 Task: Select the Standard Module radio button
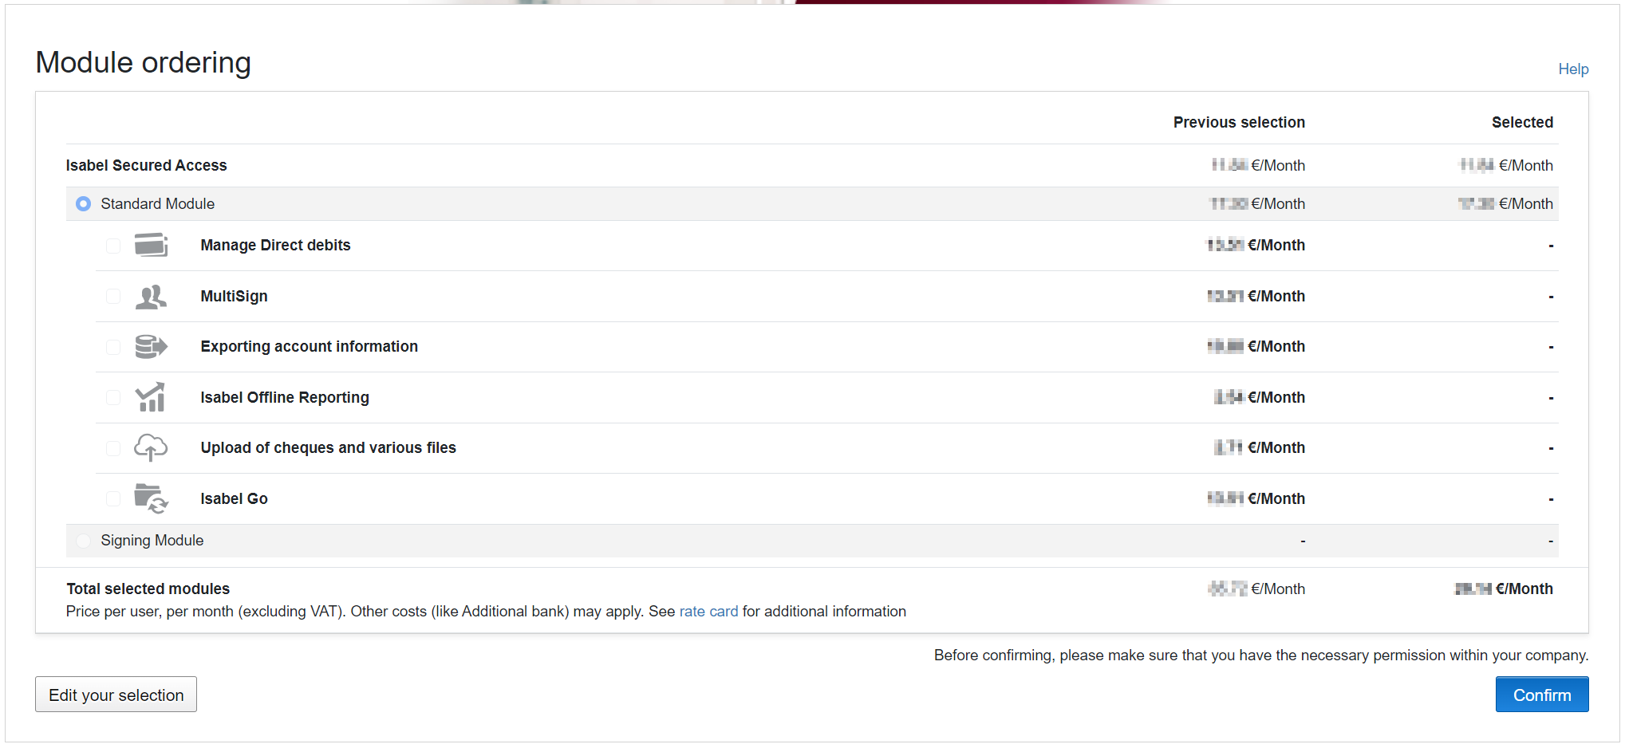point(83,204)
